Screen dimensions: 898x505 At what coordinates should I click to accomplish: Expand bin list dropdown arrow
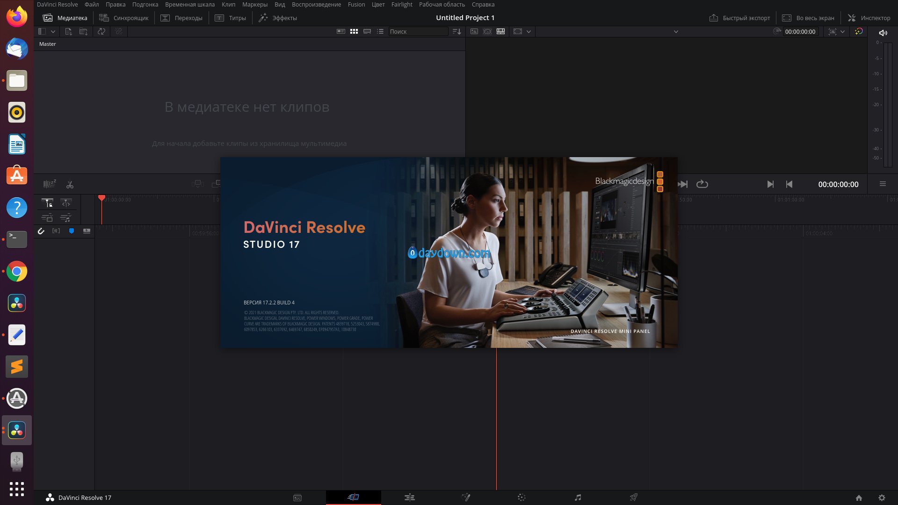53,31
